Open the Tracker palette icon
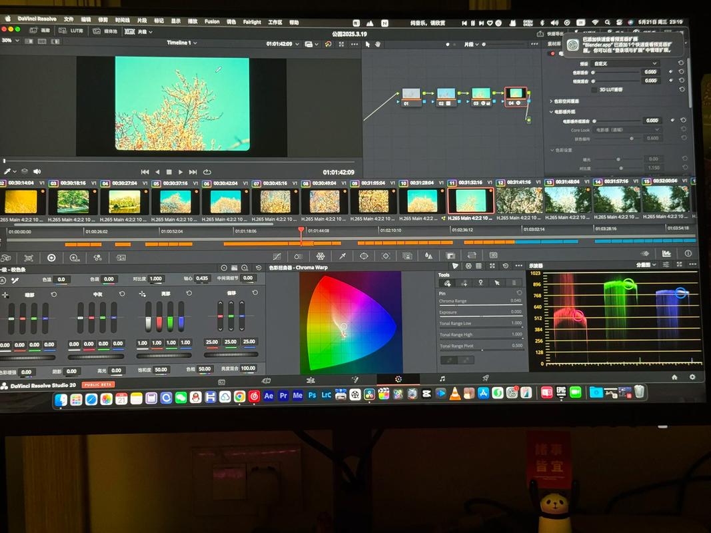 tap(385, 257)
